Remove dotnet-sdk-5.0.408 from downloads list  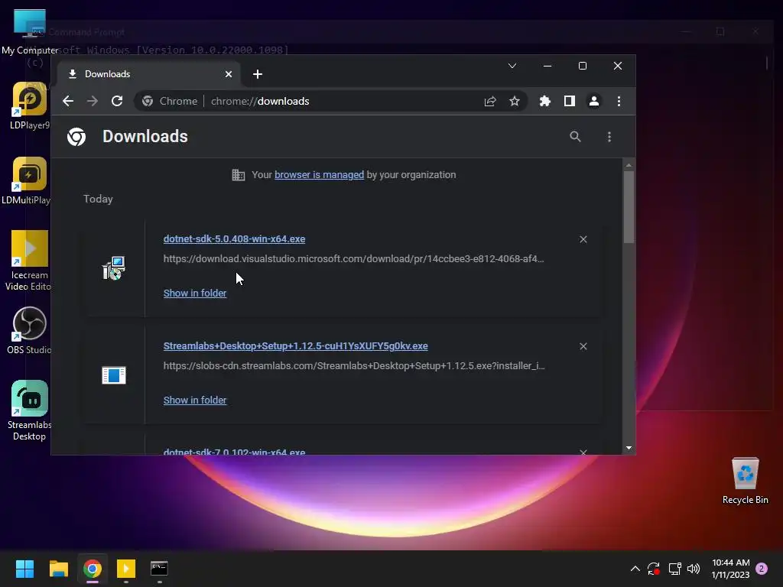[x=583, y=239]
